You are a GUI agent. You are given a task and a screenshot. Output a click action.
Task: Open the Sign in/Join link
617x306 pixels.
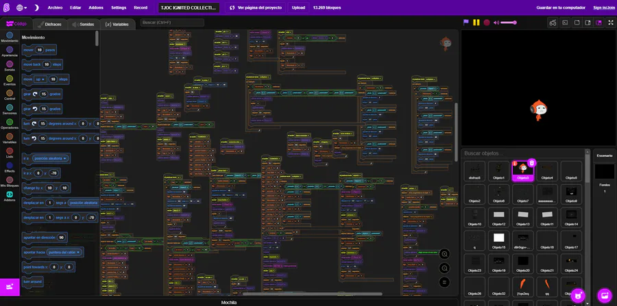(x=603, y=8)
